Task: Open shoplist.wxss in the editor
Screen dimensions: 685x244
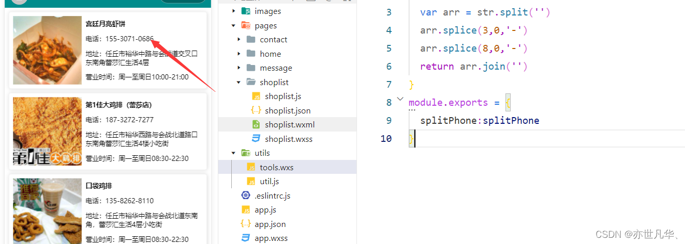Action: click(289, 139)
